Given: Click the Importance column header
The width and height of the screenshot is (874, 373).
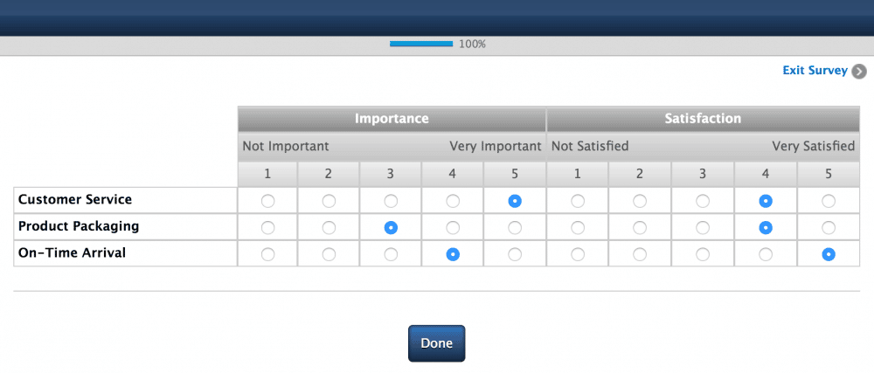Looking at the screenshot, I should click(x=392, y=119).
